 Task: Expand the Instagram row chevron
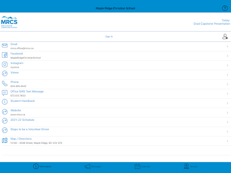coord(227,65)
